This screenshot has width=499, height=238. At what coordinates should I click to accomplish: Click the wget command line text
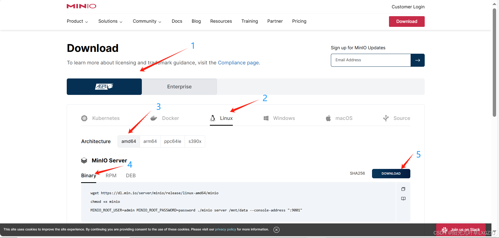(154, 193)
